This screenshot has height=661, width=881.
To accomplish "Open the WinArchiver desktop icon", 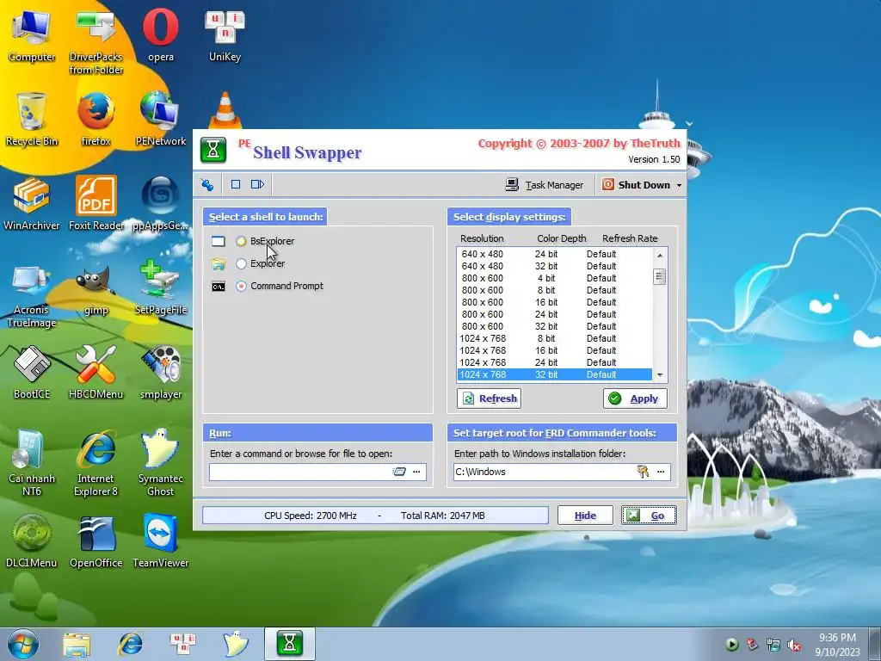I will point(32,203).
